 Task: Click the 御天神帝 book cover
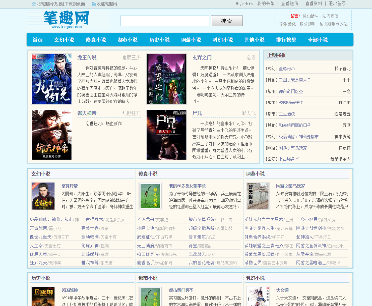tap(52, 135)
